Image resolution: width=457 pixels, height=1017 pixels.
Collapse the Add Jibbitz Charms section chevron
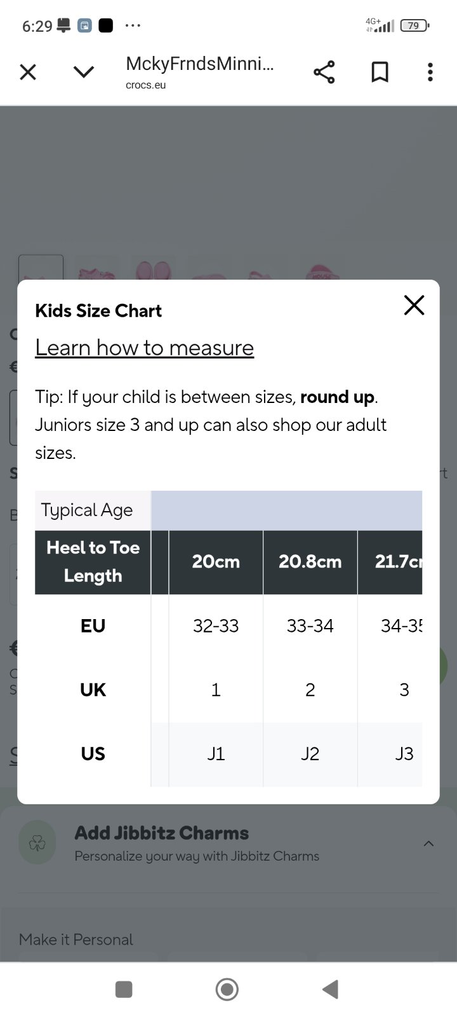(428, 843)
